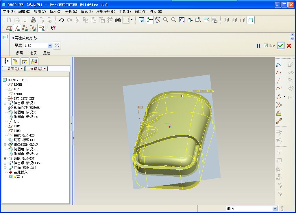296x213 pixels.
Task: Click the Copy icon
Action: click(86, 20)
